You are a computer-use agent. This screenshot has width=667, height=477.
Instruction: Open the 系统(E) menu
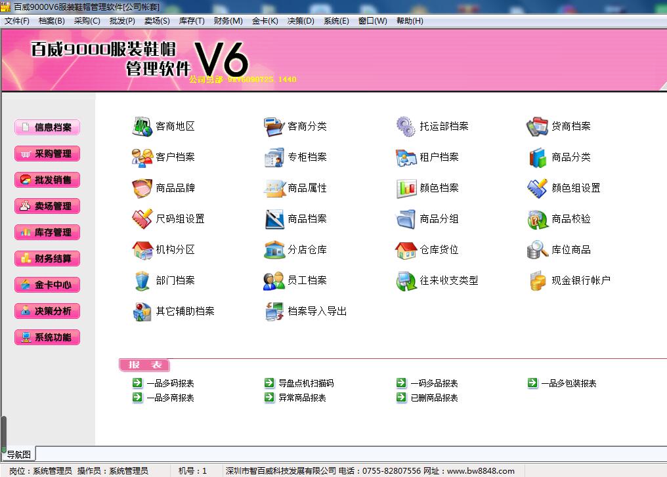click(336, 21)
